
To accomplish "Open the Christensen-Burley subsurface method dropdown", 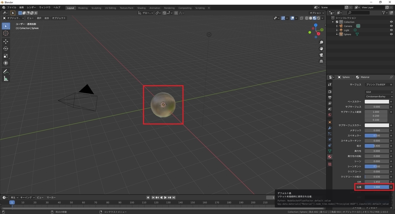I will (x=379, y=96).
